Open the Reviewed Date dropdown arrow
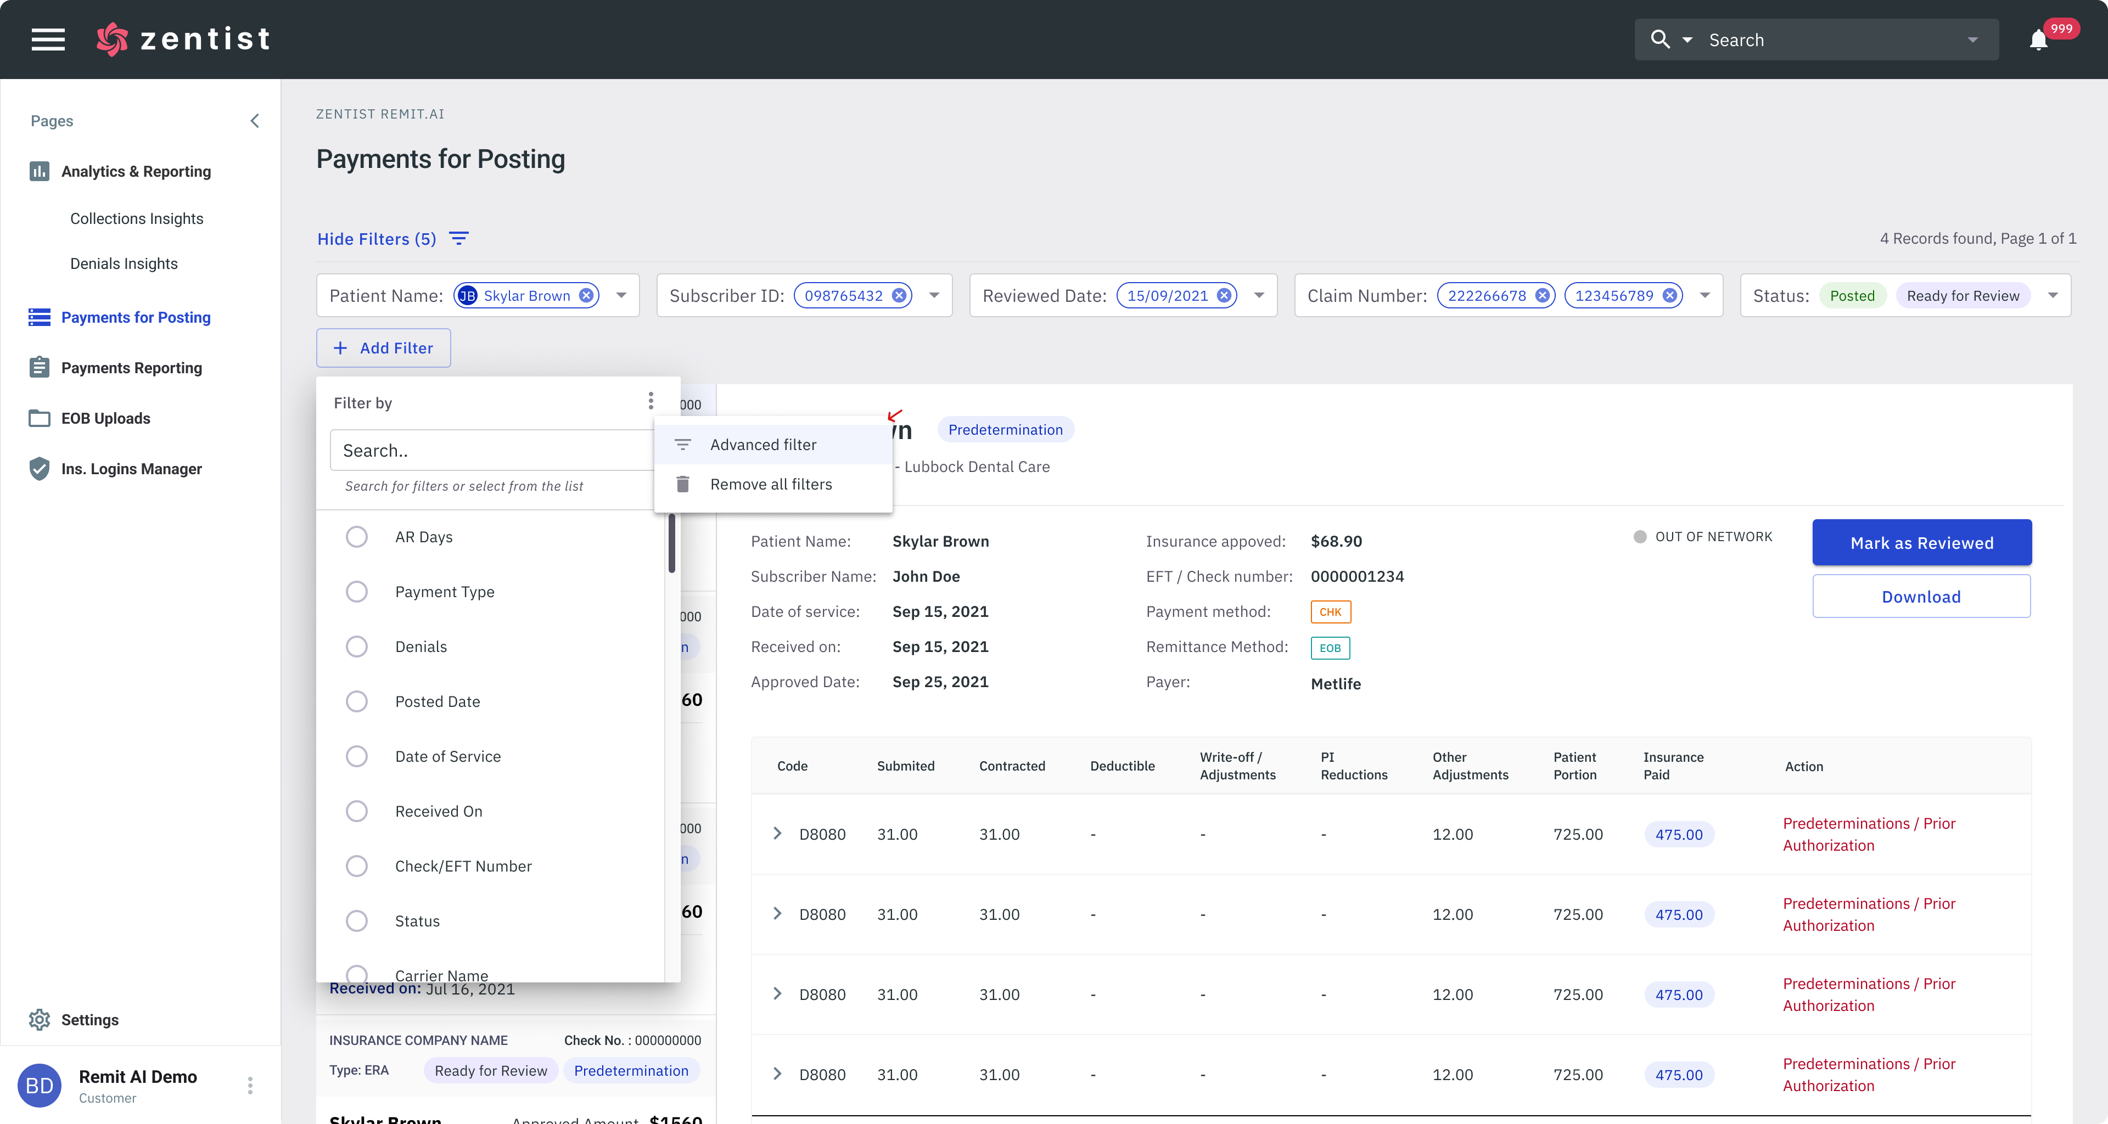2108x1124 pixels. click(1259, 295)
